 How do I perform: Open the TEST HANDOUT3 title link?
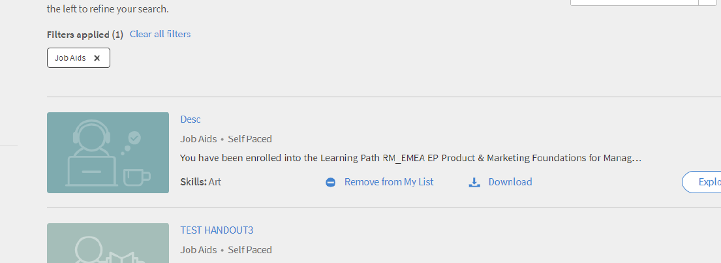point(217,230)
